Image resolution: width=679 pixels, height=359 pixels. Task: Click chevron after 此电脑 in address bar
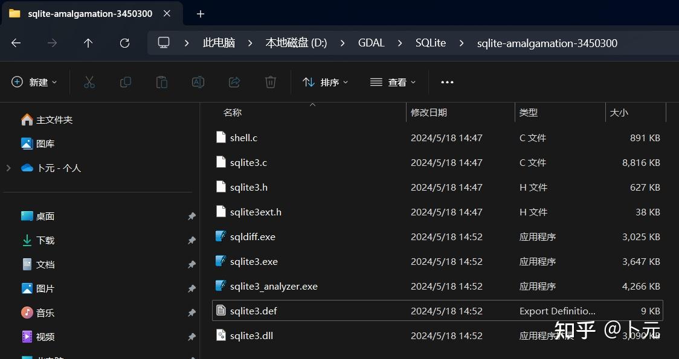point(250,43)
